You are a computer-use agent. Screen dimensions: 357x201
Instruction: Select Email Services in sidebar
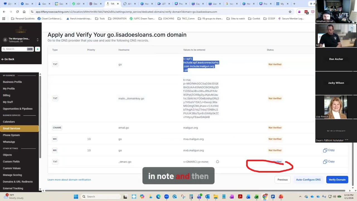tap(19, 128)
